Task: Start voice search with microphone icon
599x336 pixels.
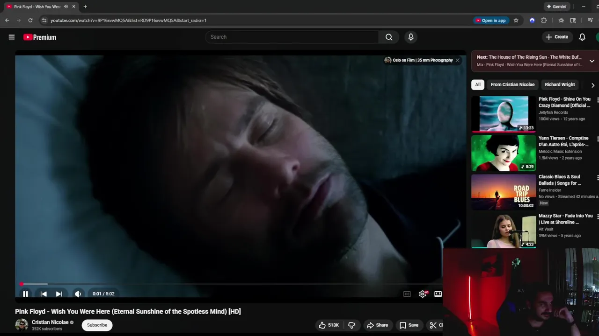Action: coord(411,37)
